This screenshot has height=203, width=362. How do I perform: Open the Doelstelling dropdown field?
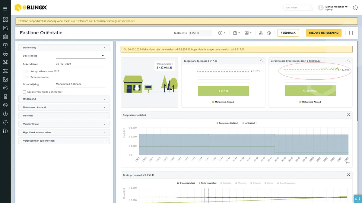coord(81,56)
